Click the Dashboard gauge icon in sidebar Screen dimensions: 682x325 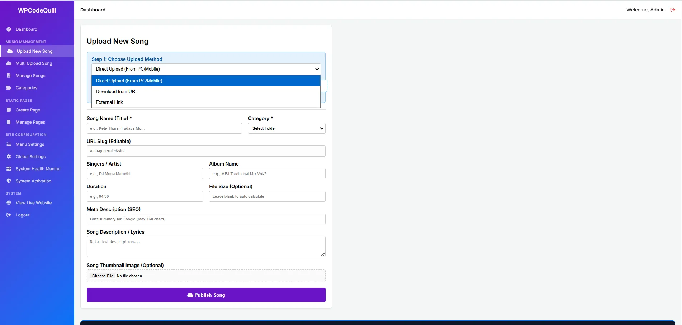[x=9, y=29]
